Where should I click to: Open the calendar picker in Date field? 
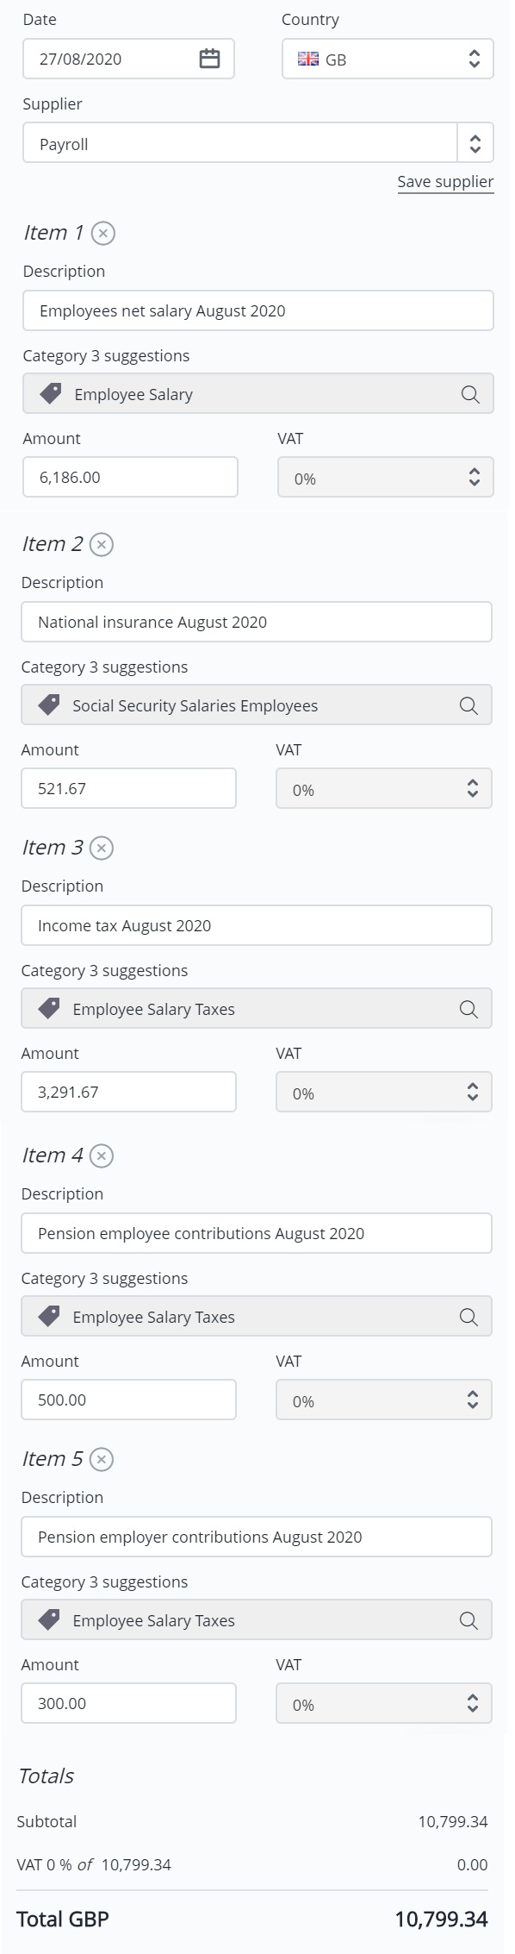209,59
